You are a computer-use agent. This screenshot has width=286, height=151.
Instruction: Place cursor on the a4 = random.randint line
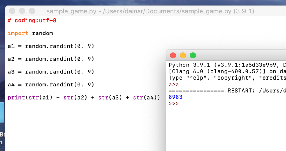[51, 85]
